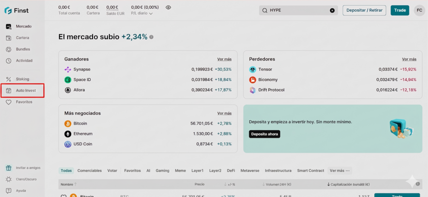Image resolution: width=428 pixels, height=197 pixels.
Task: Filter by Gaming category
Action: tap(163, 170)
